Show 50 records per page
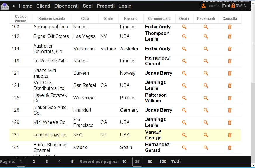This screenshot has height=168, width=255. click(150, 162)
